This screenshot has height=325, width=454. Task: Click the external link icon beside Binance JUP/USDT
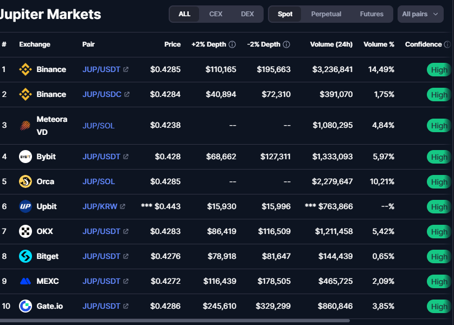(x=125, y=69)
